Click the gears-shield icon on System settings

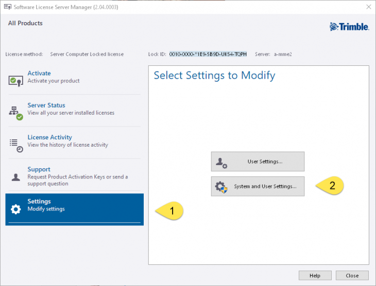click(x=221, y=187)
